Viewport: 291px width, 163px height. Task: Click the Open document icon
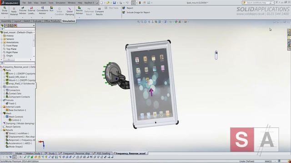[108, 3]
